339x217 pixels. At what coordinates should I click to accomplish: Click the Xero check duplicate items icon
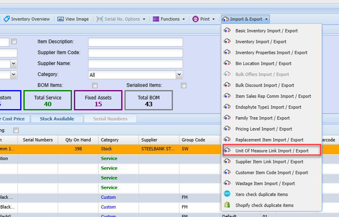tap(227, 194)
